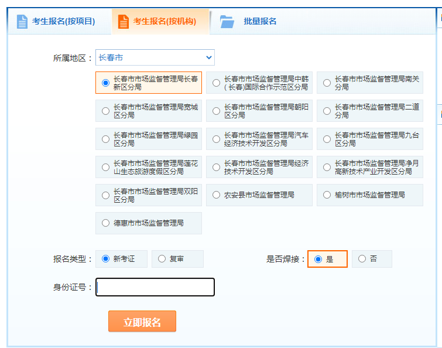Choose the 中韩(长春)国际合作示范区分局 option
The image size is (442, 348).
click(216, 83)
